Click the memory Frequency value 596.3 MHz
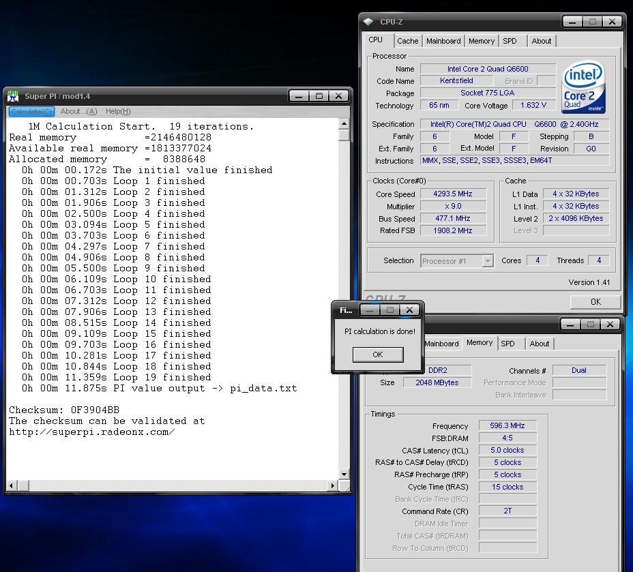The width and height of the screenshot is (633, 572). 507,425
